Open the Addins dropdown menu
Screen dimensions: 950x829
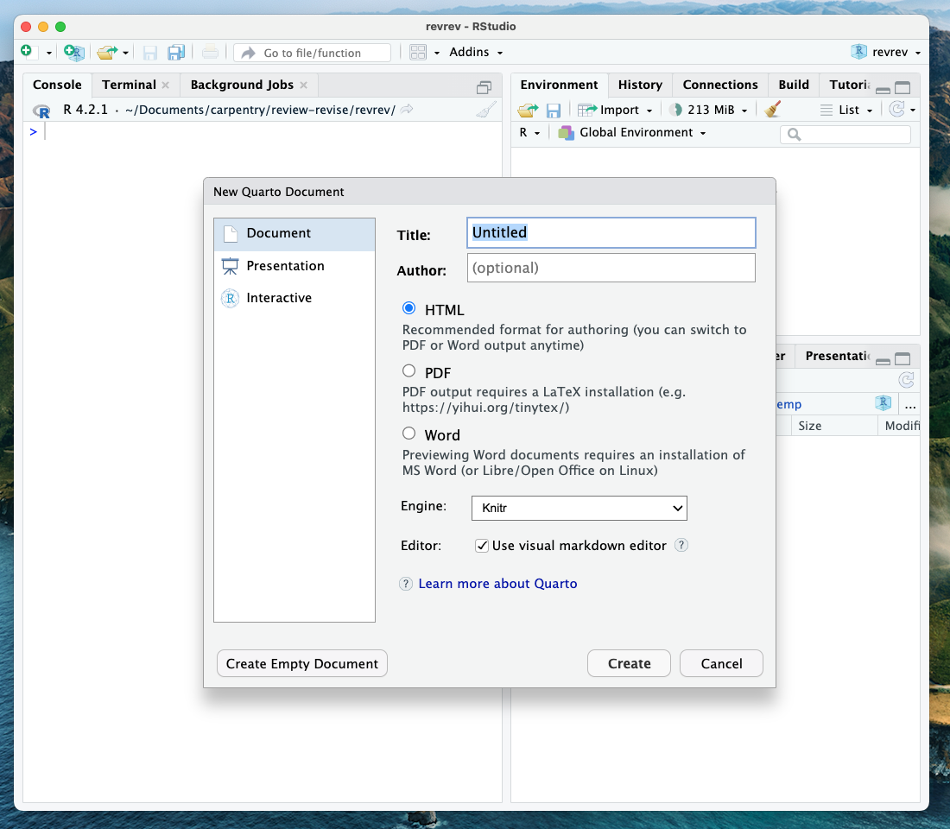coord(476,52)
